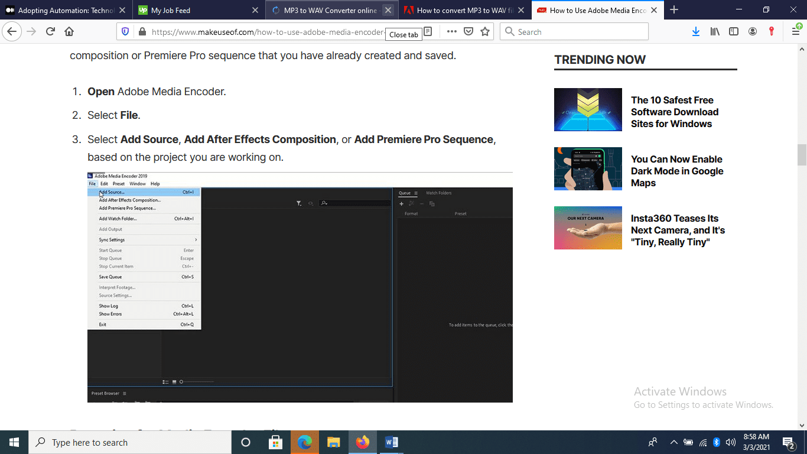Open the Bluetooth tray icon
The width and height of the screenshot is (807, 454).
click(716, 442)
